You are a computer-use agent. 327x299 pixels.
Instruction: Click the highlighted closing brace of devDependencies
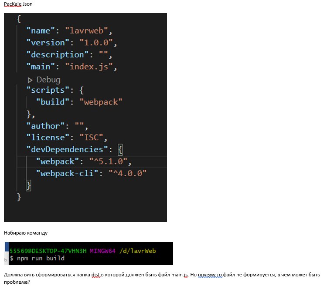28,185
